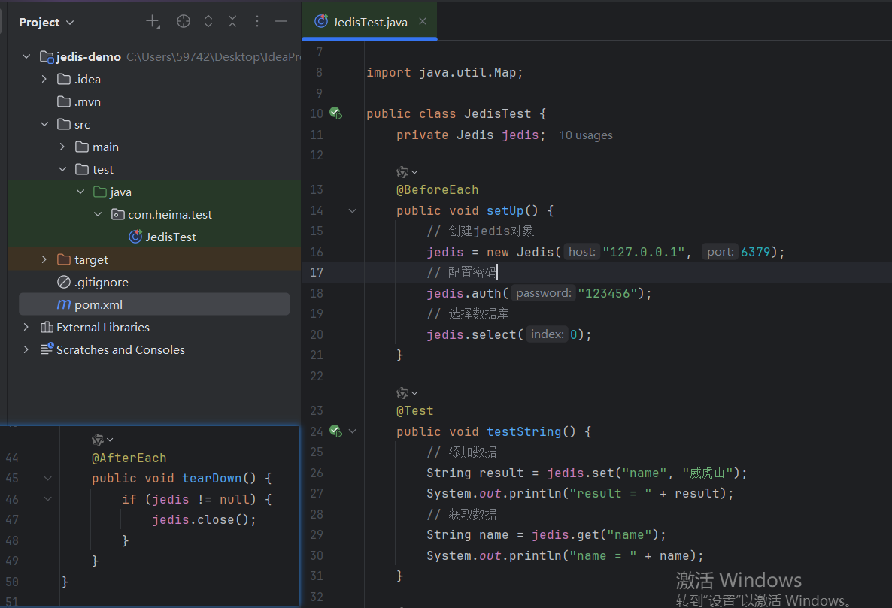Fold the tearDown method

coord(48,479)
